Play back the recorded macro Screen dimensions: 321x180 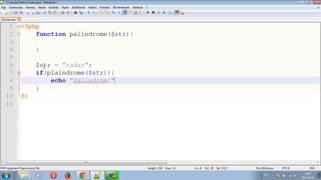point(159,12)
